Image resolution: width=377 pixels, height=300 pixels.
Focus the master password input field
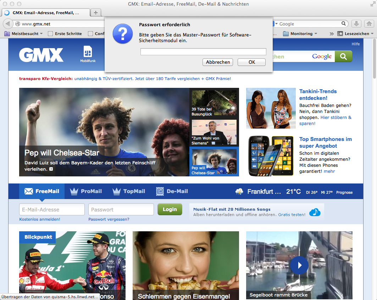tap(203, 51)
